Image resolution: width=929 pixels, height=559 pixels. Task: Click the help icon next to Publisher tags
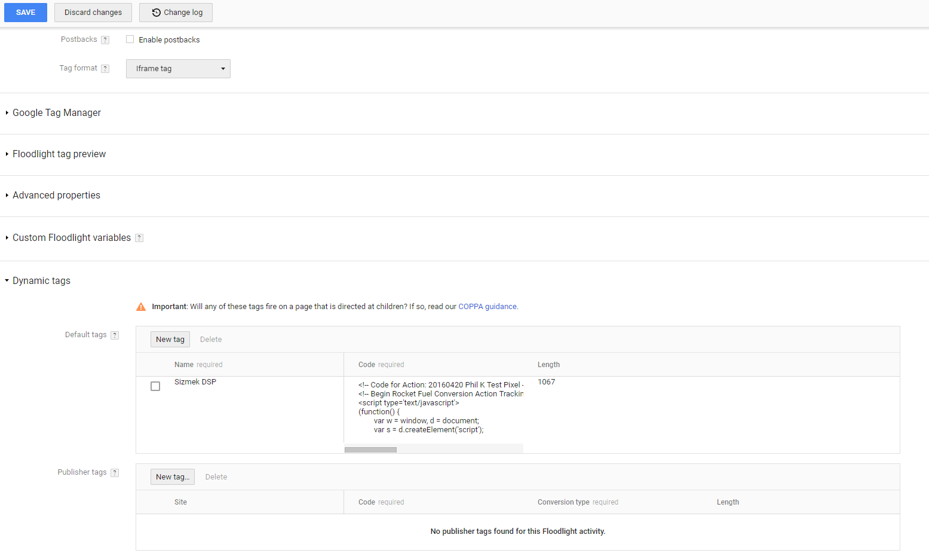point(115,473)
